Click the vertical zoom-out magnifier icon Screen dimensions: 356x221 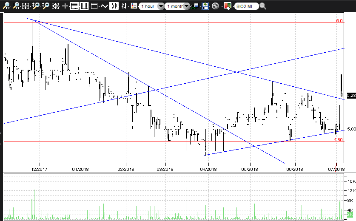46,6
